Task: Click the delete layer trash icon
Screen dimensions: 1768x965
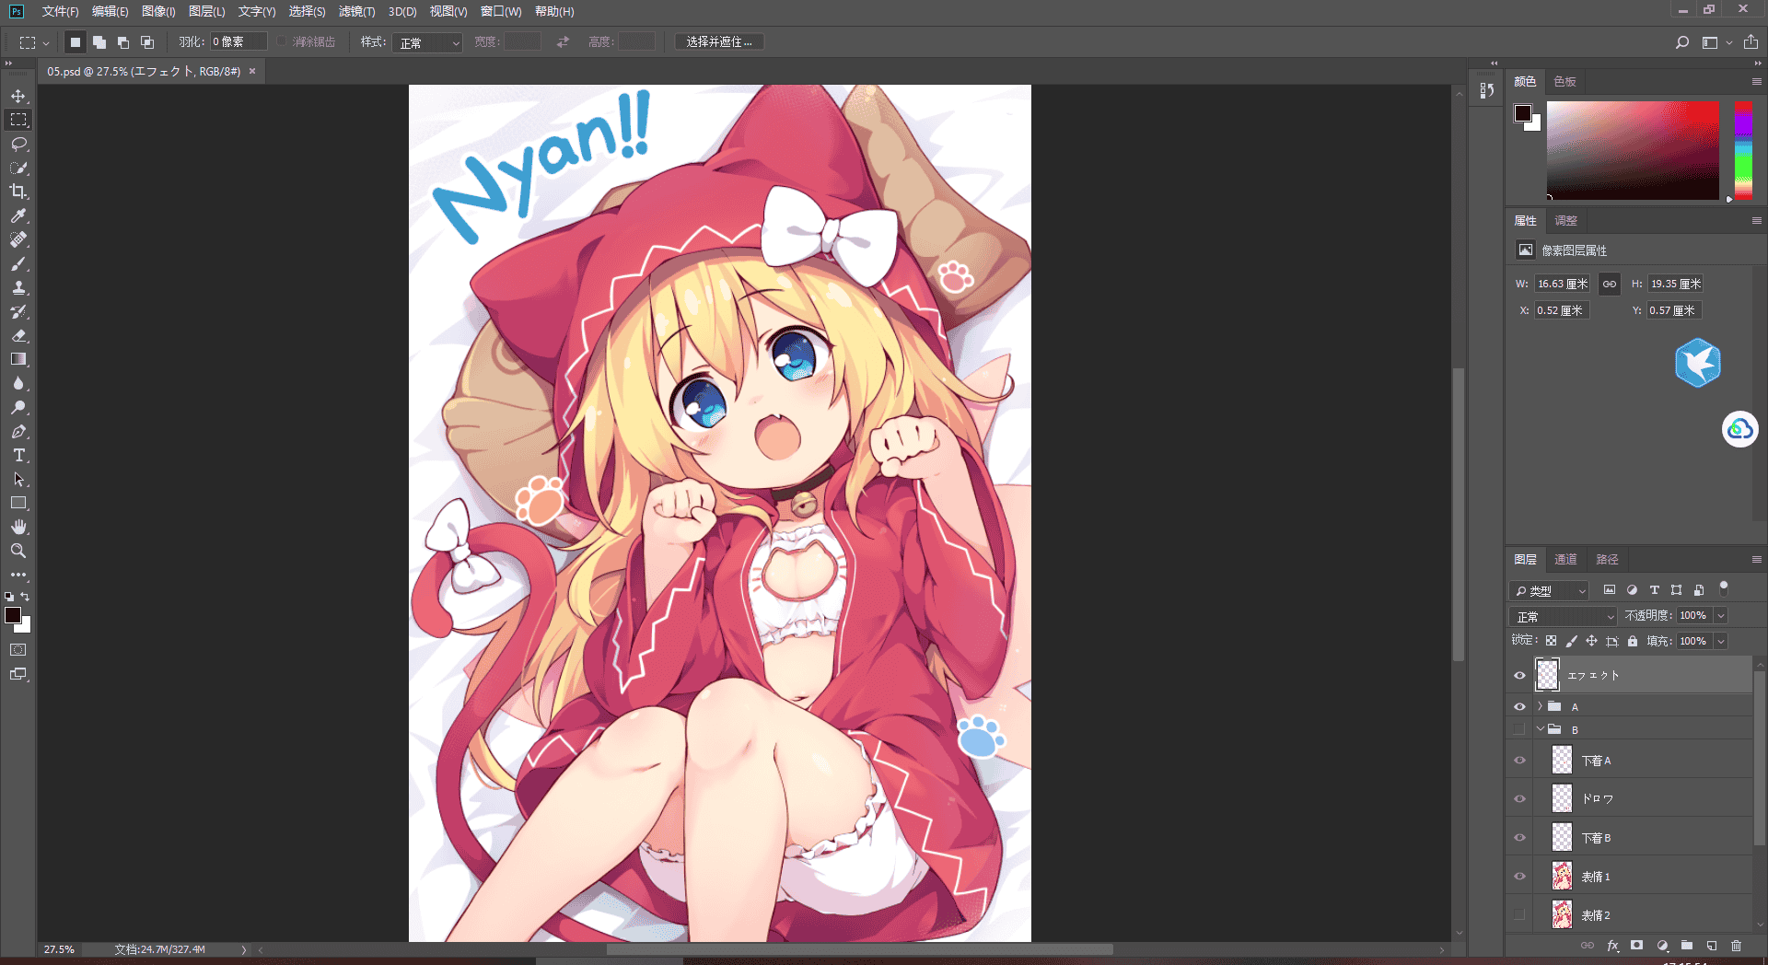Action: (1736, 946)
